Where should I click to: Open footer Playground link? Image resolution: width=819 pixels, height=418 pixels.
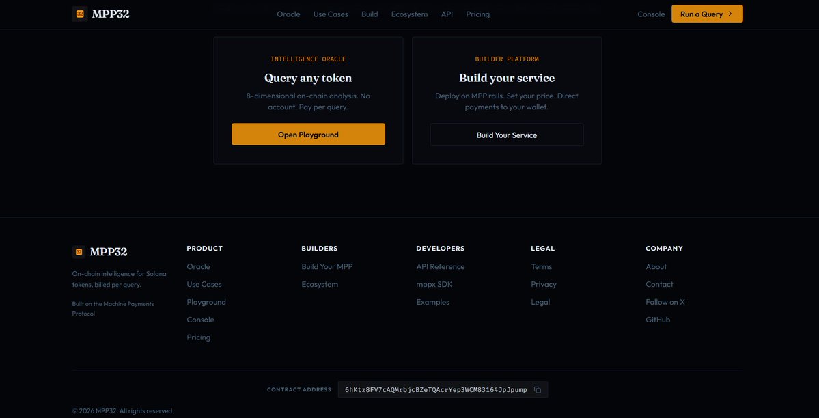(206, 302)
